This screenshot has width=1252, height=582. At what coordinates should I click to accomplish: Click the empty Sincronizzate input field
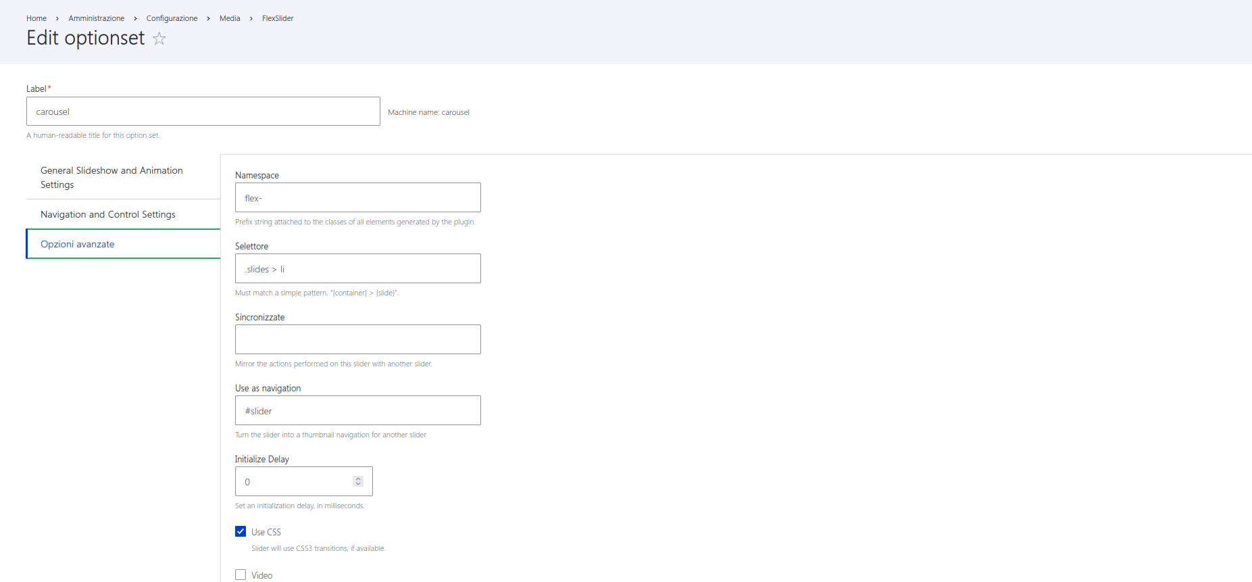(x=358, y=339)
